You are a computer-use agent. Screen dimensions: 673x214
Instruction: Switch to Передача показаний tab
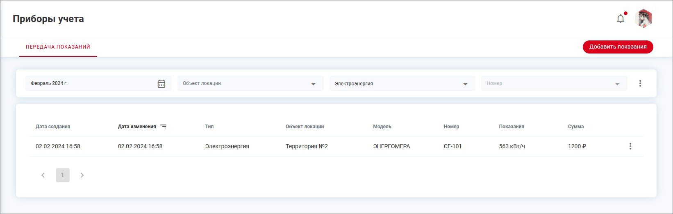[x=58, y=47]
